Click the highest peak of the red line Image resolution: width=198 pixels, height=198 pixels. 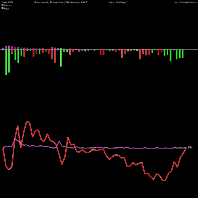(x=27, y=122)
